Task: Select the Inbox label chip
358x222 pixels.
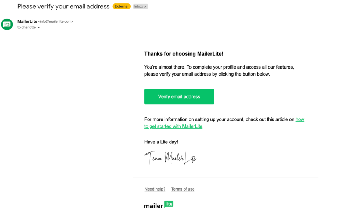Action: (140, 6)
